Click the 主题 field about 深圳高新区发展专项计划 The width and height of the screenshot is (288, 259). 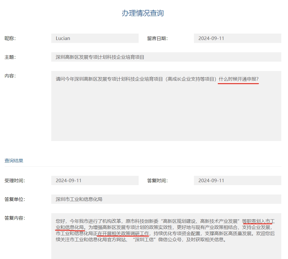coord(166,57)
